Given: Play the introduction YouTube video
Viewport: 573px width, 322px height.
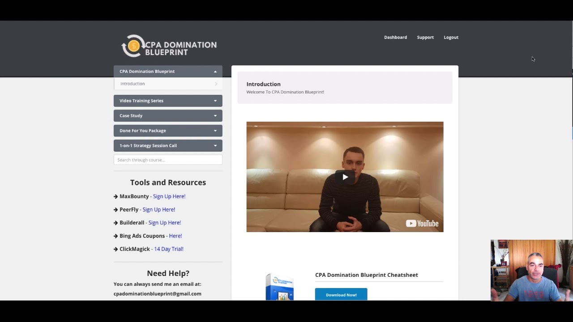Looking at the screenshot, I should (345, 177).
